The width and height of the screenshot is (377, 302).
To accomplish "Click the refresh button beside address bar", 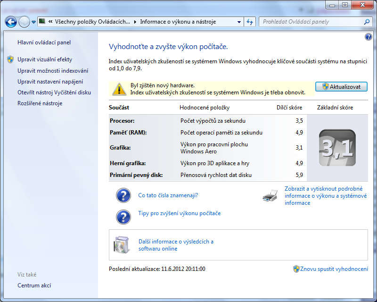I will click(x=250, y=22).
